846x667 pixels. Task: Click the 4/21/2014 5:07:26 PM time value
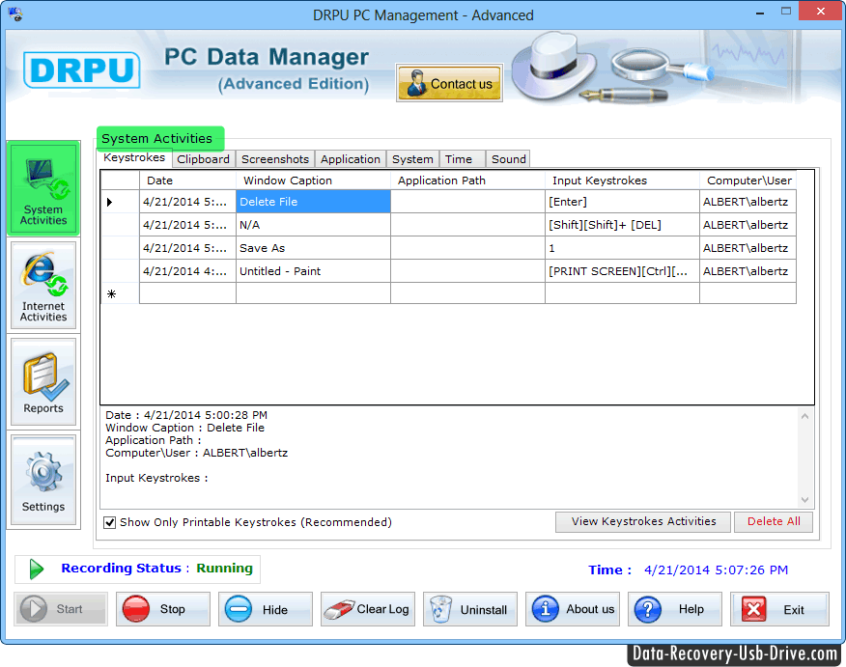click(716, 570)
